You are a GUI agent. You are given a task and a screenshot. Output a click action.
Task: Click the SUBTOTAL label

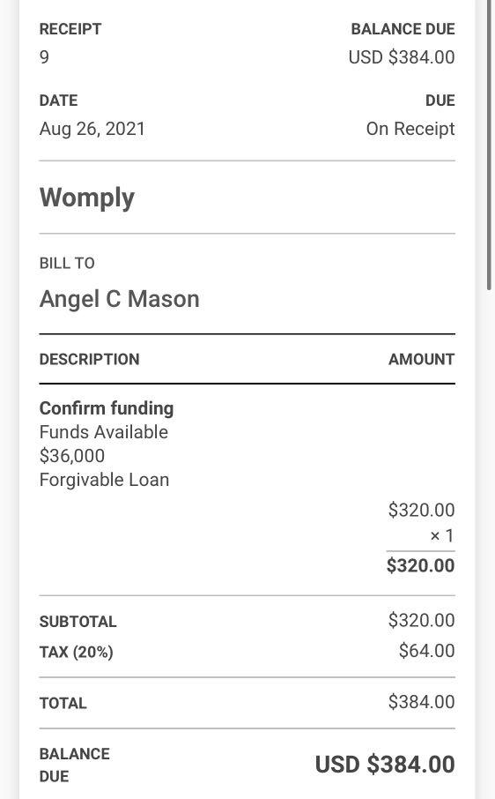tap(78, 622)
